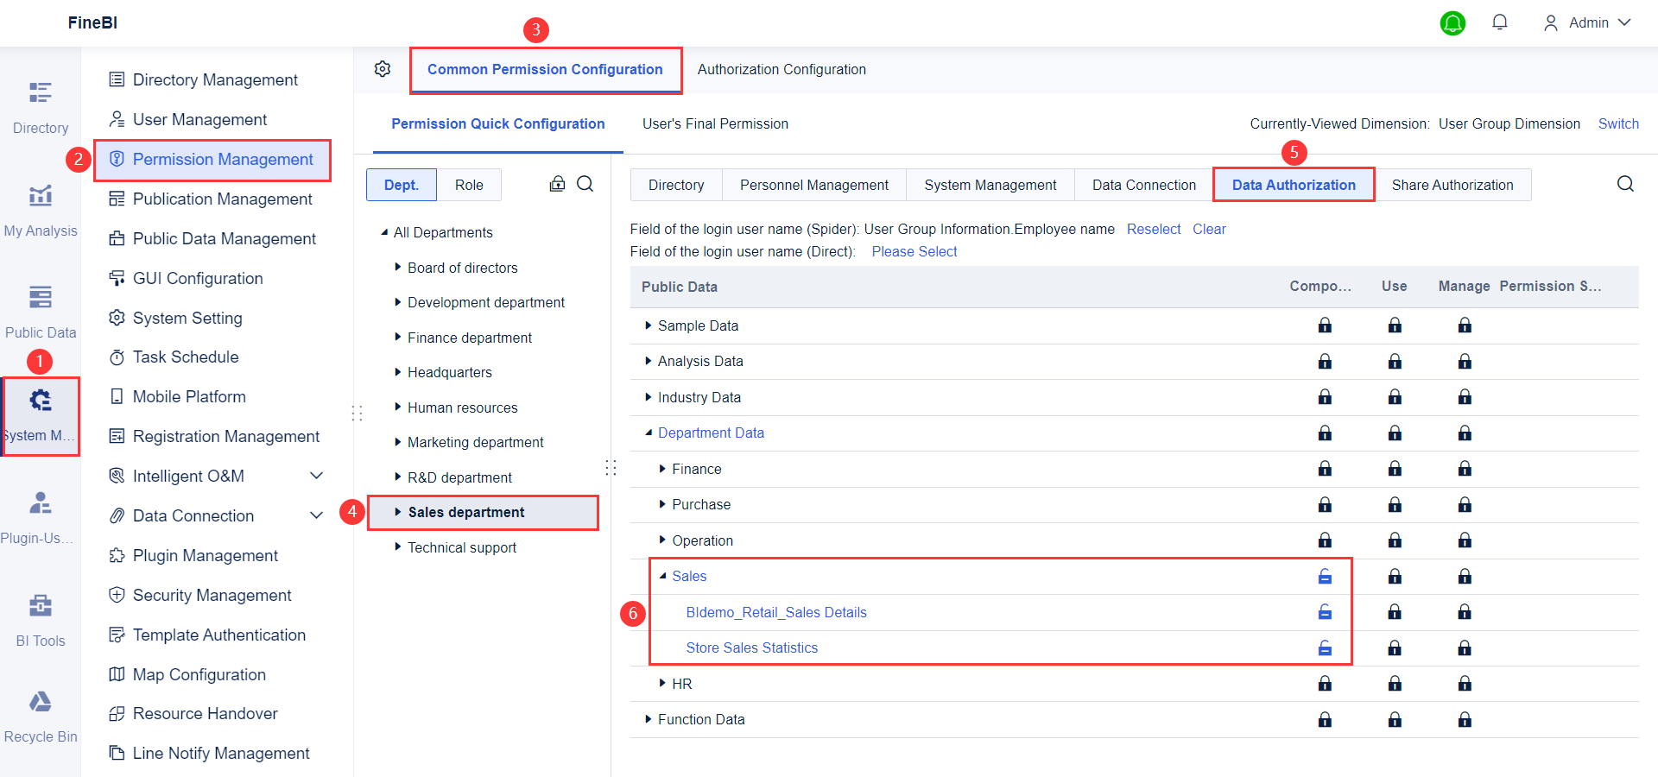Image resolution: width=1658 pixels, height=777 pixels.
Task: Open Public Data from the sidebar
Action: (x=40, y=309)
